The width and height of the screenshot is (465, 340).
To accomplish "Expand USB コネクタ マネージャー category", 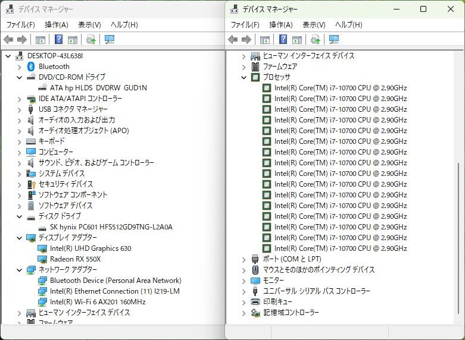I will (19, 110).
